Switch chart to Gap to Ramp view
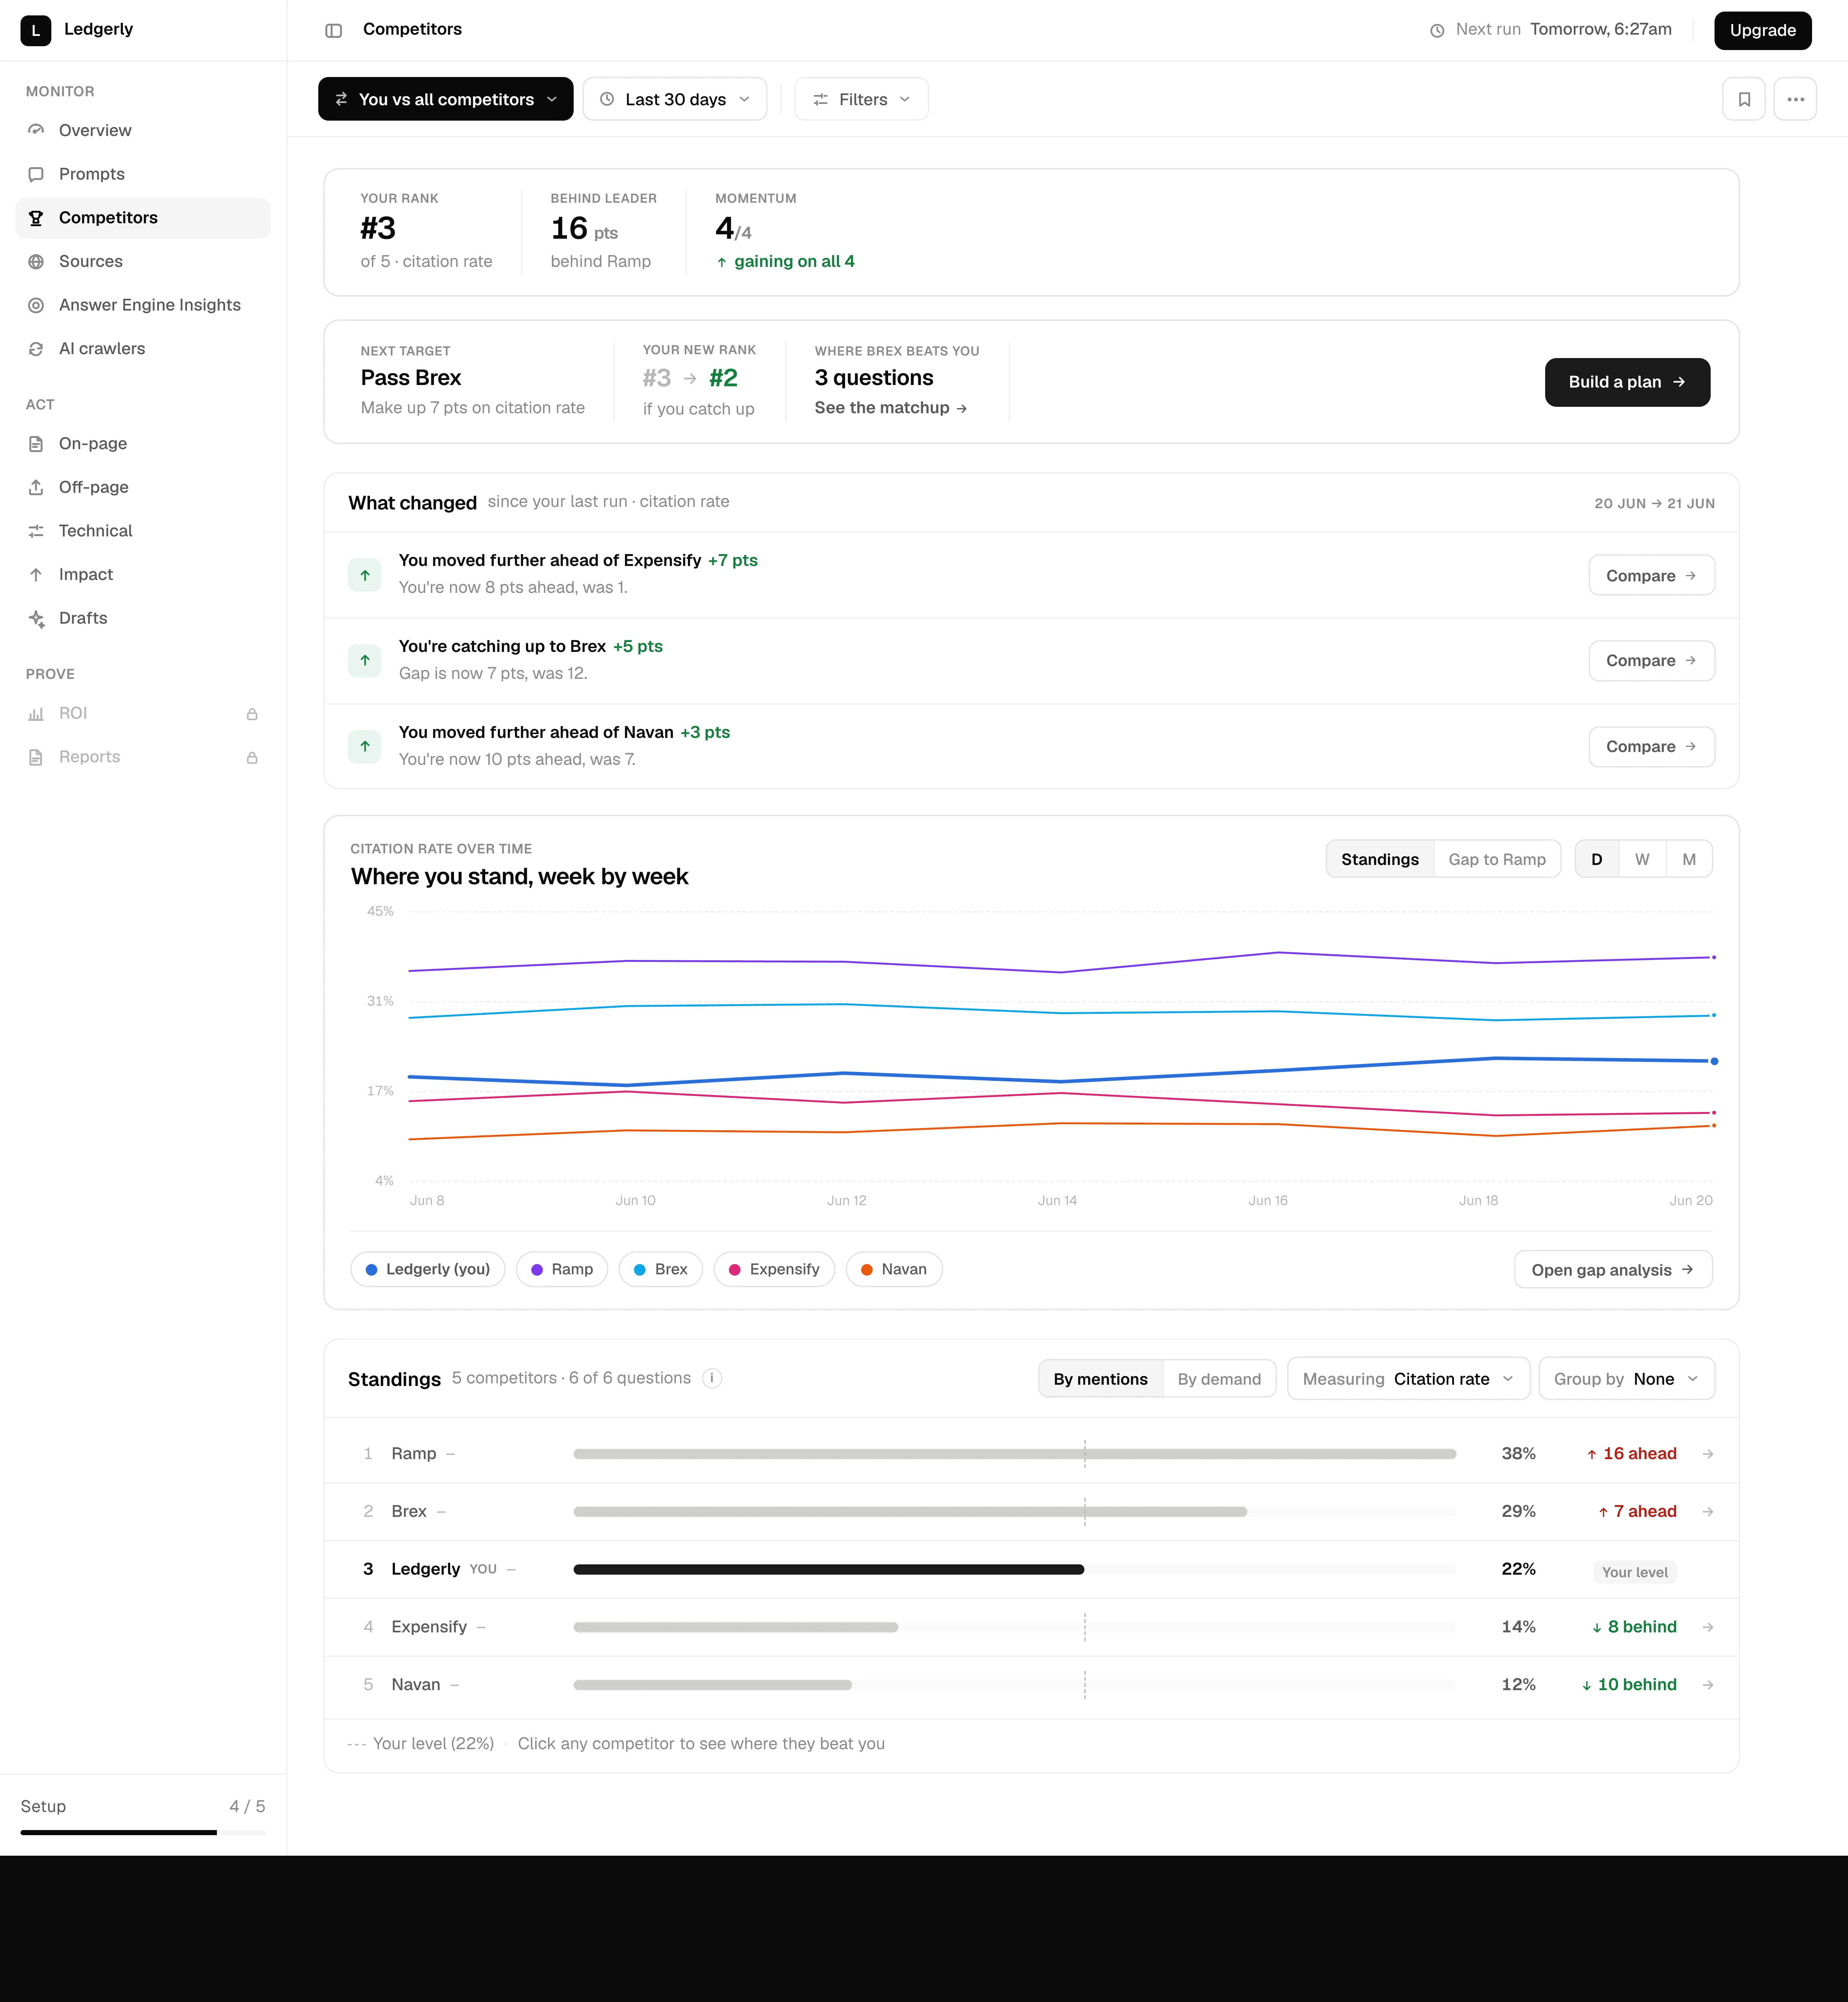This screenshot has height=2002, width=1848. 1497,859
